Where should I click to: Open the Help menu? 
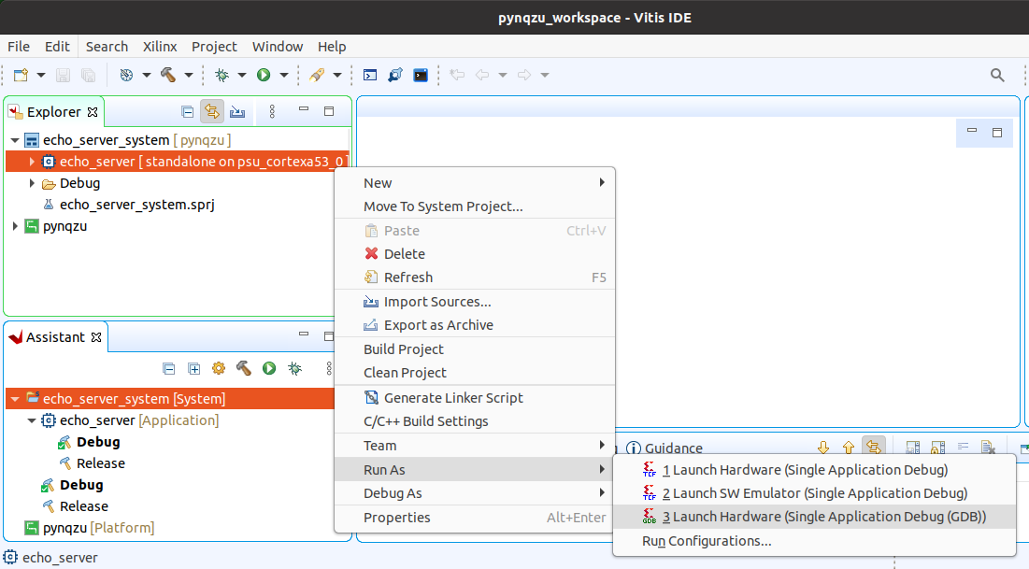click(332, 47)
